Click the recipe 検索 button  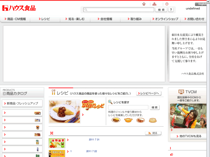(x=155, y=107)
